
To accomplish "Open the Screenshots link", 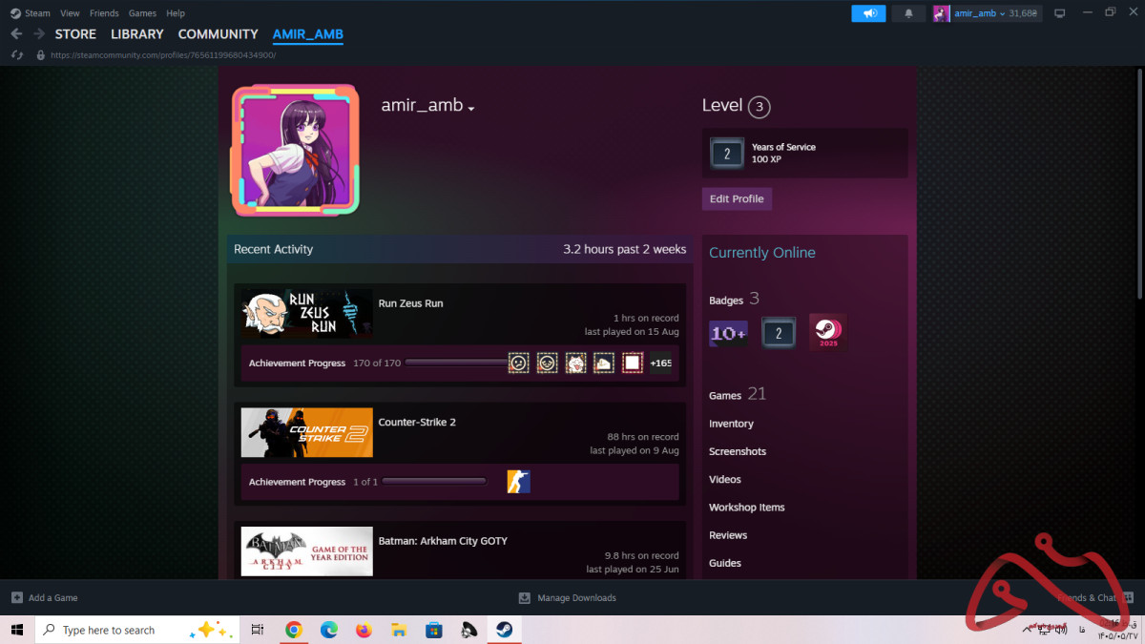I will [x=738, y=451].
